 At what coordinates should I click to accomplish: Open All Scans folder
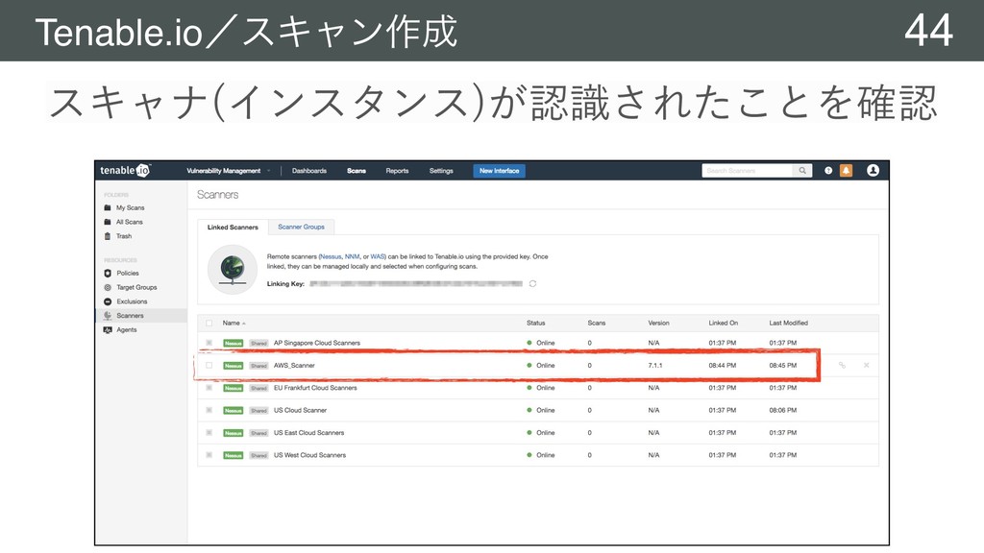coord(130,222)
